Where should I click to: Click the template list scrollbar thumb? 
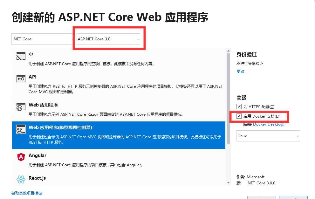(228, 98)
